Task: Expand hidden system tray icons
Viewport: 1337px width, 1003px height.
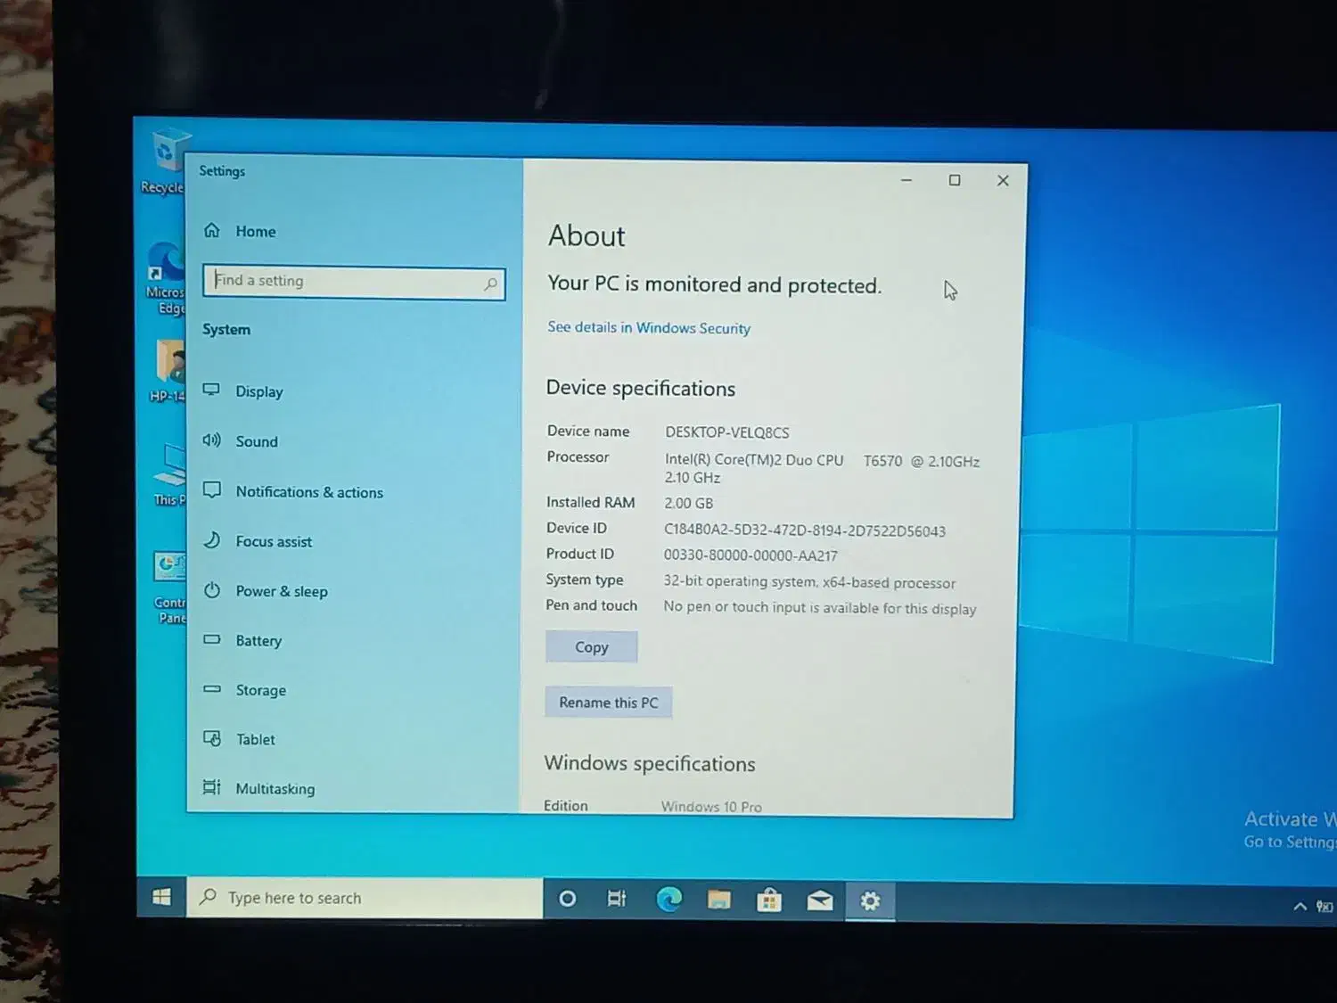Action: coord(1300,907)
